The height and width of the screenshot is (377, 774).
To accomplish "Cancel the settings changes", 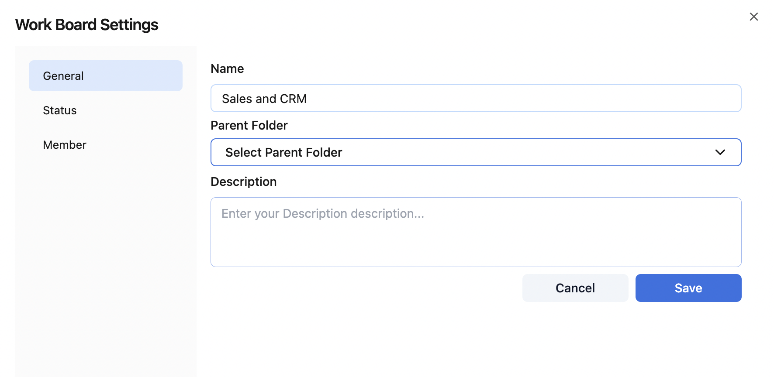I will click(x=575, y=288).
